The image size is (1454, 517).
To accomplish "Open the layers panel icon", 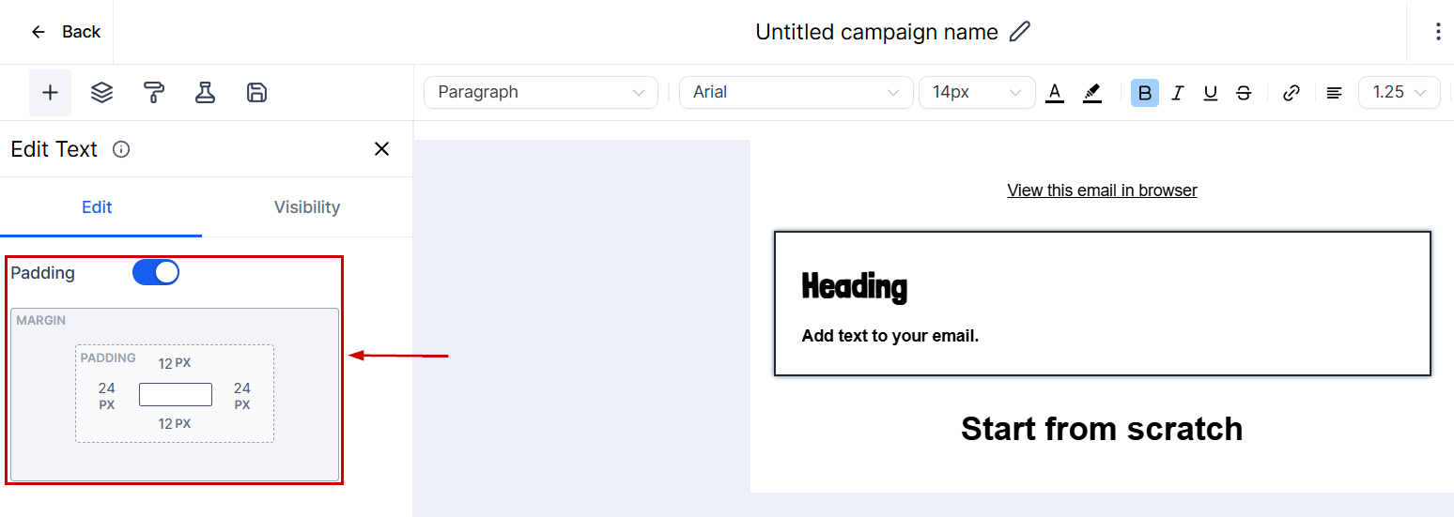I will 101,92.
